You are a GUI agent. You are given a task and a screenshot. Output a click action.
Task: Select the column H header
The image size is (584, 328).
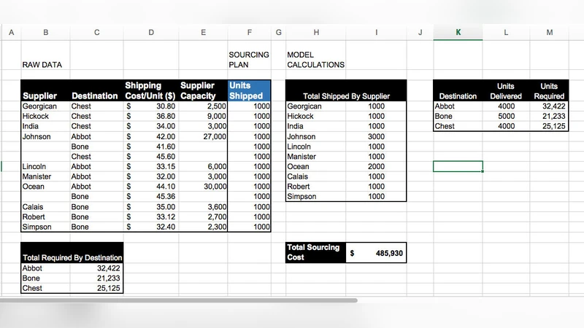(316, 32)
